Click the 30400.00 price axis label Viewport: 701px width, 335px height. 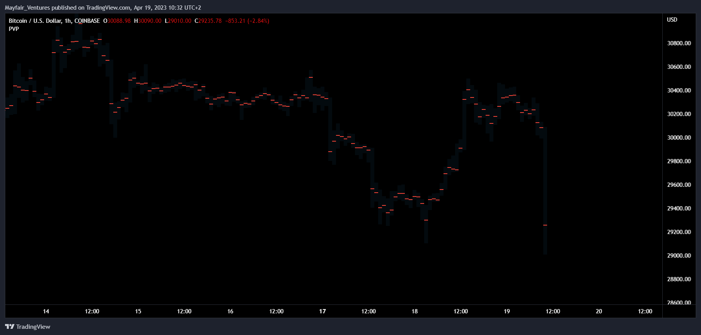tap(679, 91)
